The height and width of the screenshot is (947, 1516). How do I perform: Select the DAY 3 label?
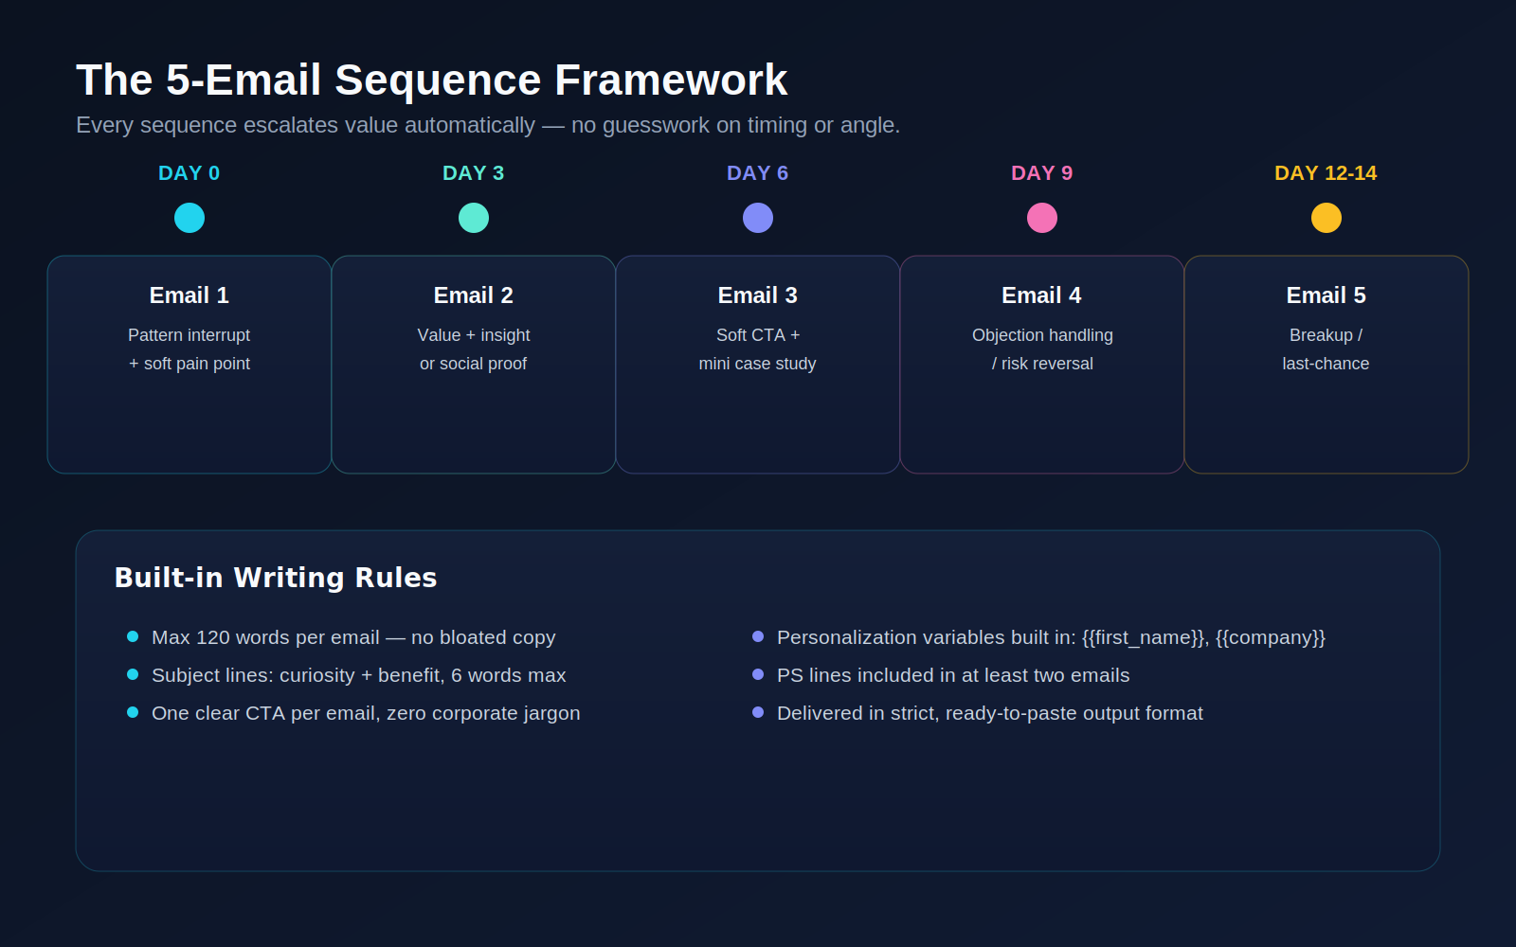(x=474, y=173)
